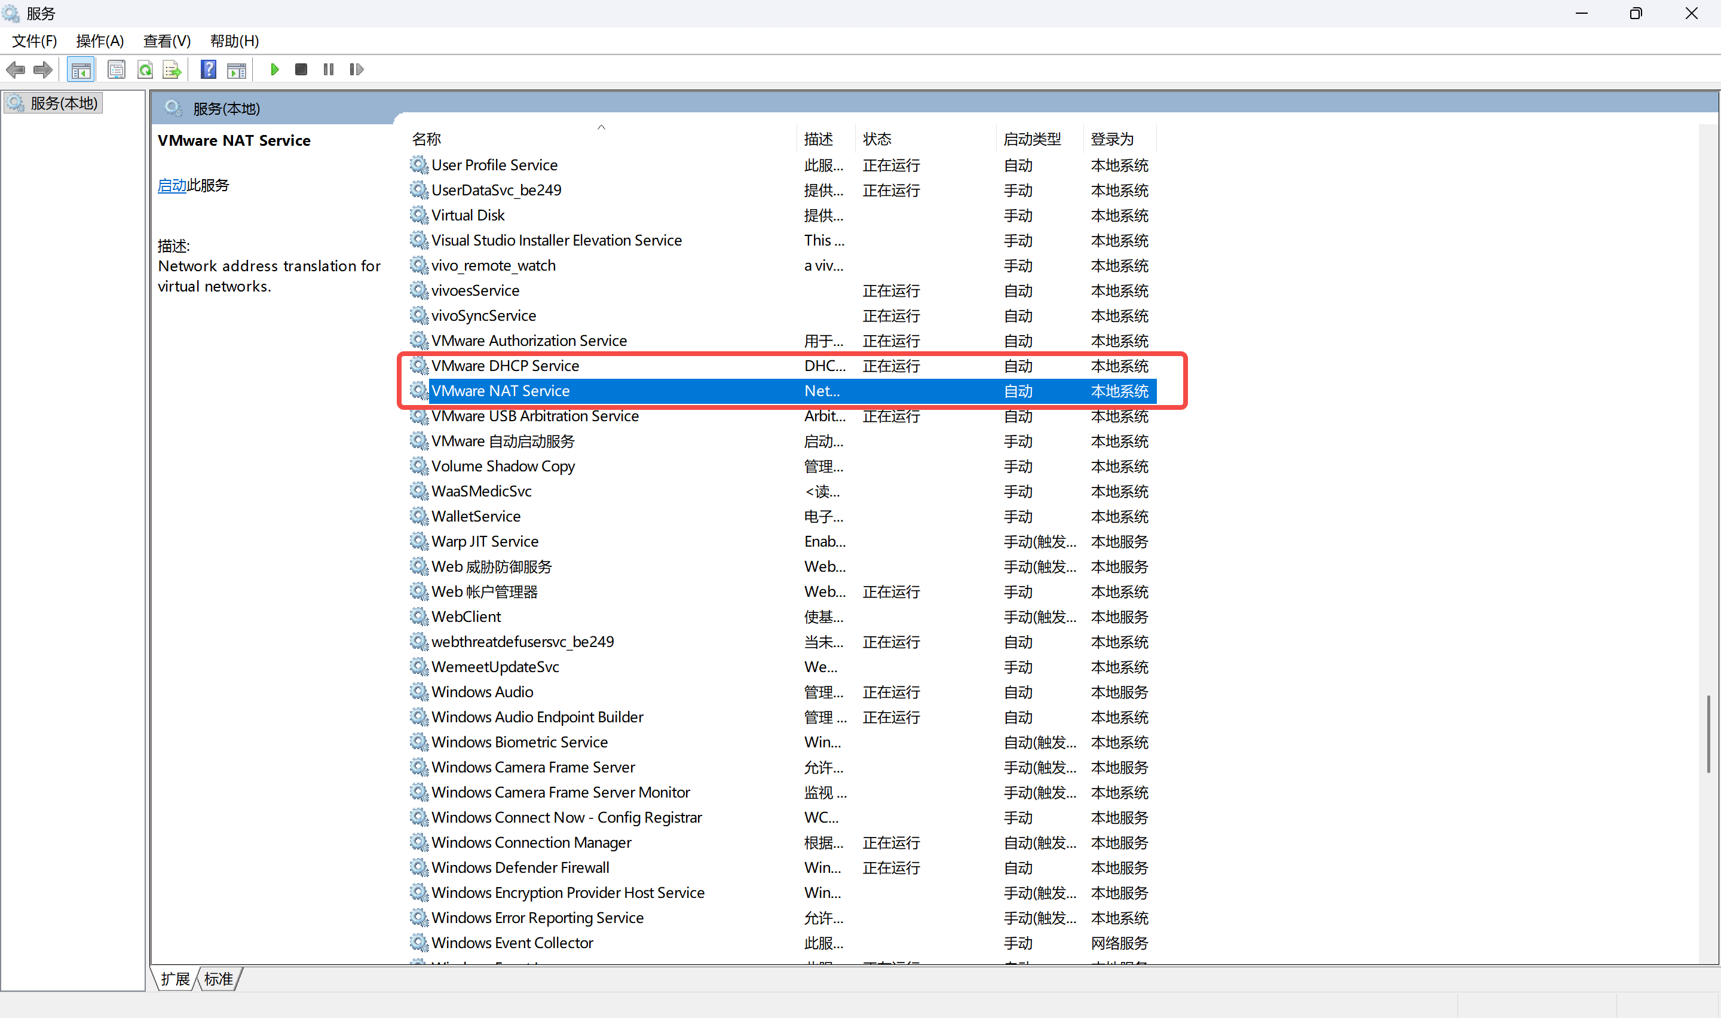Image resolution: width=1721 pixels, height=1018 pixels.
Task: Open the 查看(V) menu
Action: (x=167, y=41)
